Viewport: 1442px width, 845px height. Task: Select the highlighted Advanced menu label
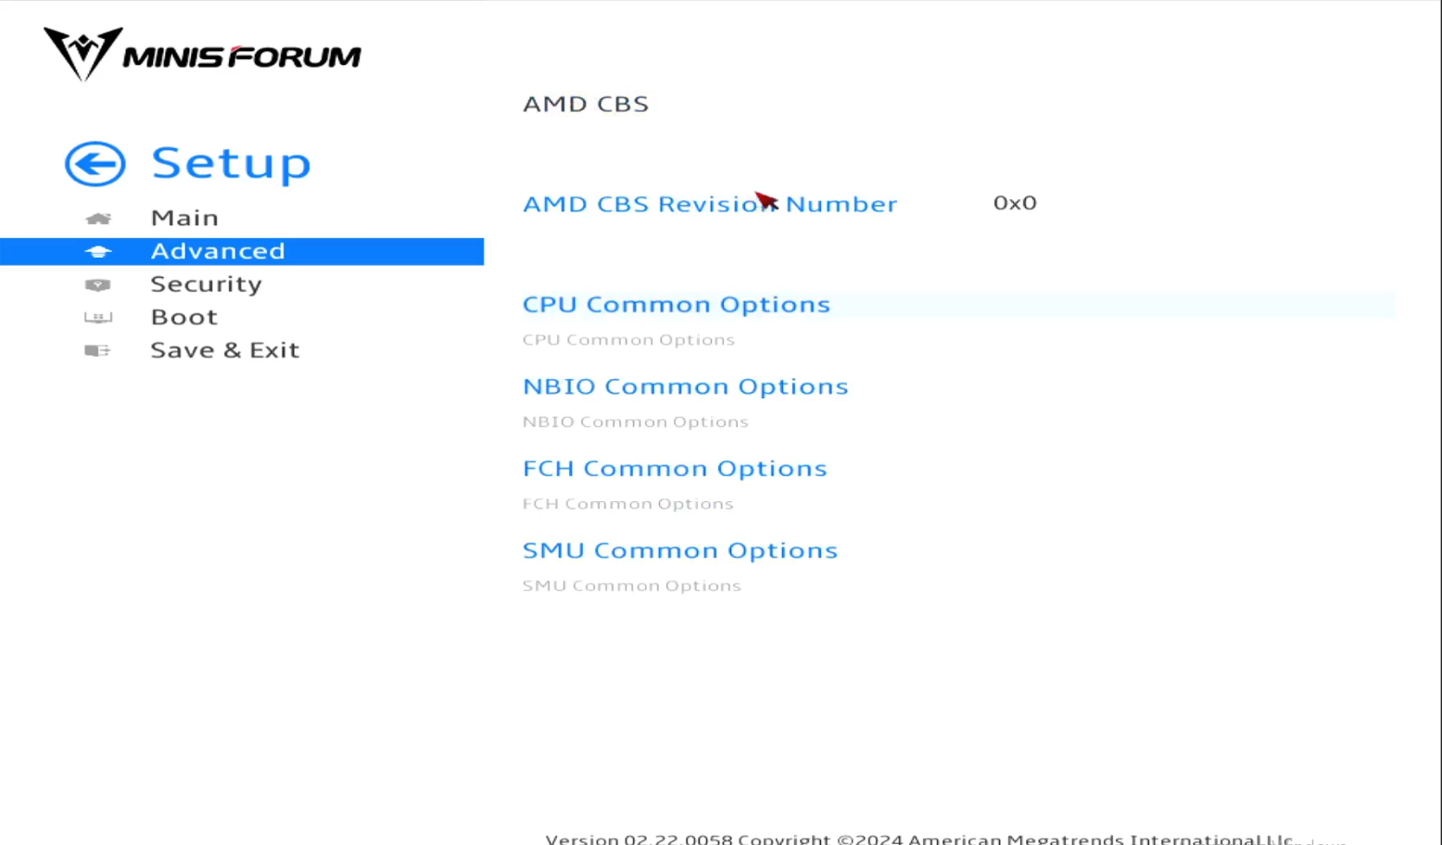tap(218, 251)
